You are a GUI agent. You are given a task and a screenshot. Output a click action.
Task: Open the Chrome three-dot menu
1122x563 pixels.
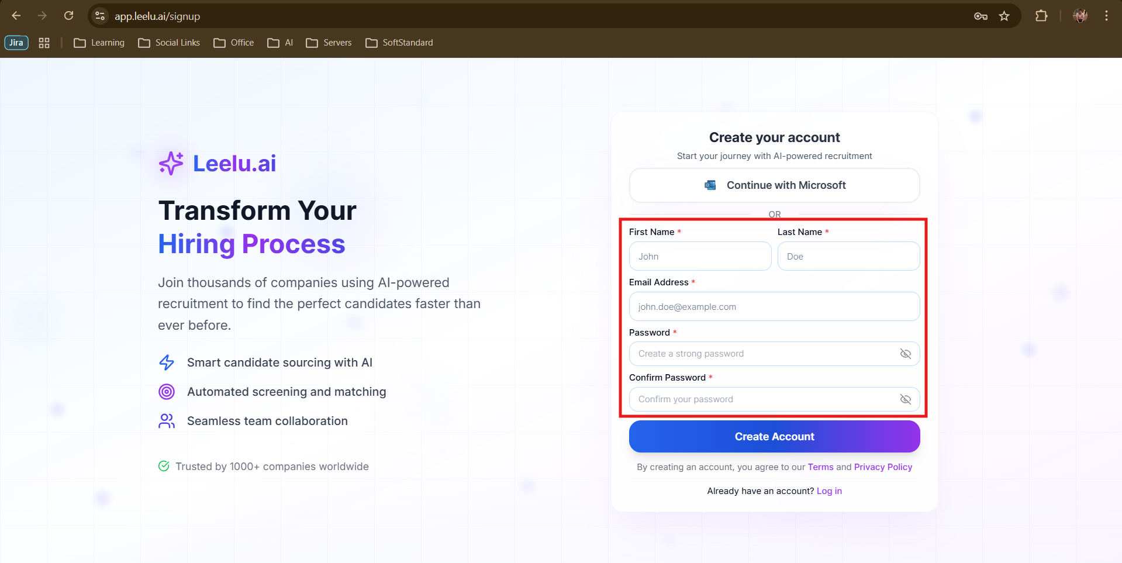(x=1106, y=16)
